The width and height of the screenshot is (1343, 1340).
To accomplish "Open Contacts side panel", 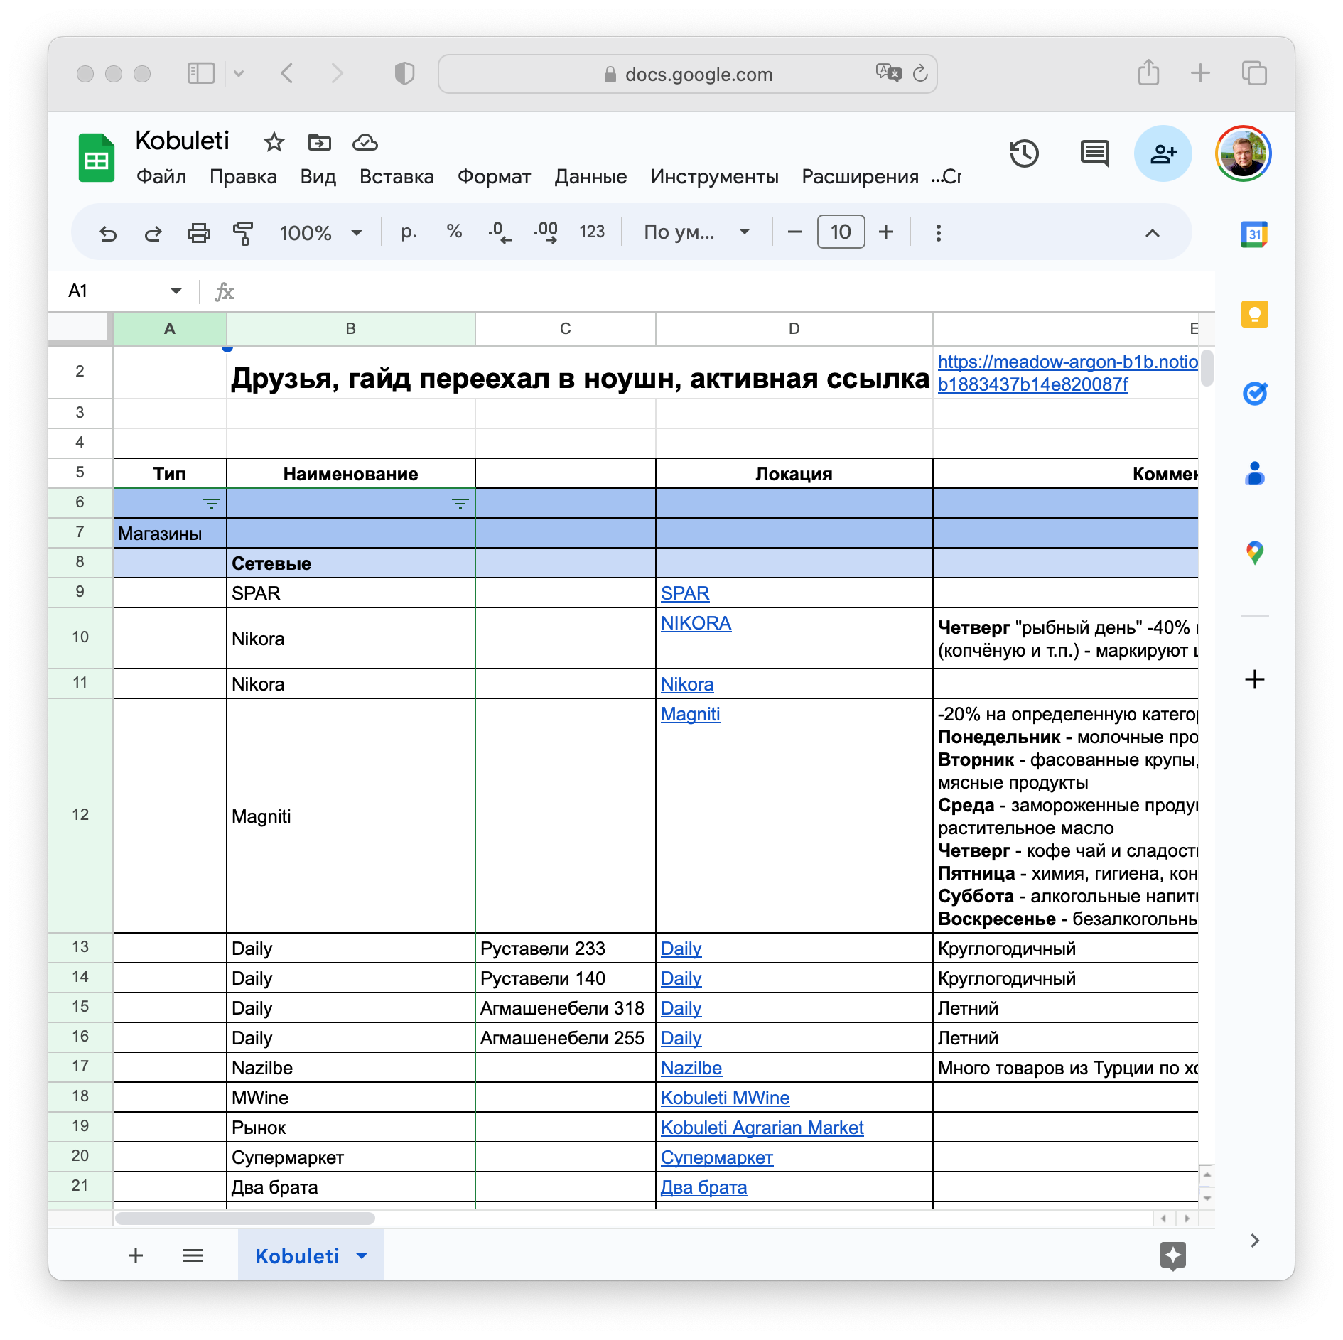I will coord(1255,472).
